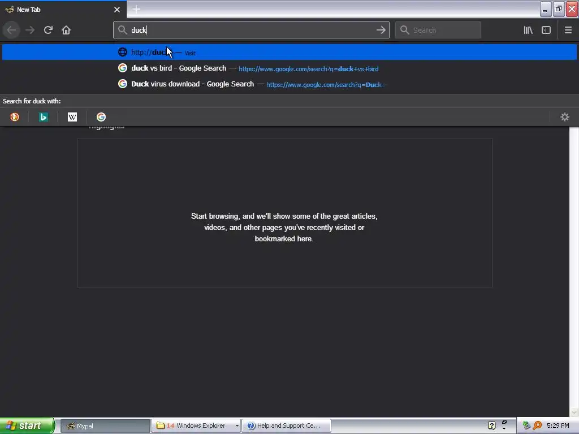Screen dimensions: 579x434
Task: Search with Bing one-click engine
Action: pyautogui.click(x=44, y=117)
